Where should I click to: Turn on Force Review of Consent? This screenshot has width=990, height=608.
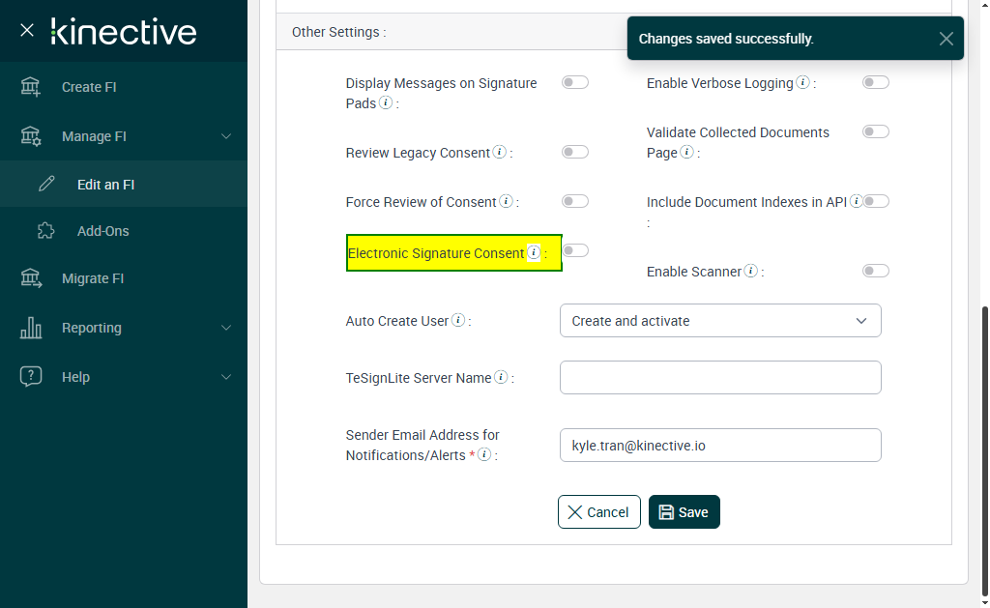575,202
